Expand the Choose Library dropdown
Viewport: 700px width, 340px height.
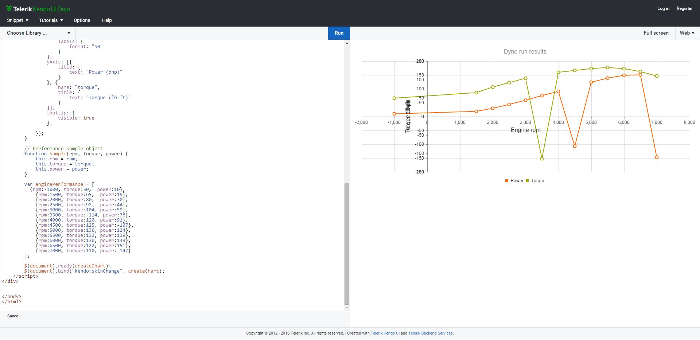click(x=38, y=33)
